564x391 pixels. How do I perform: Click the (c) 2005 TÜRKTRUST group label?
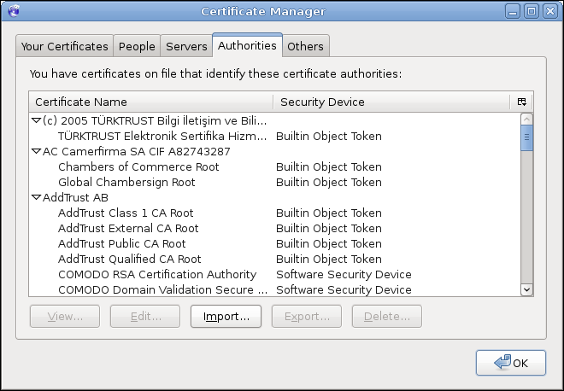(155, 120)
